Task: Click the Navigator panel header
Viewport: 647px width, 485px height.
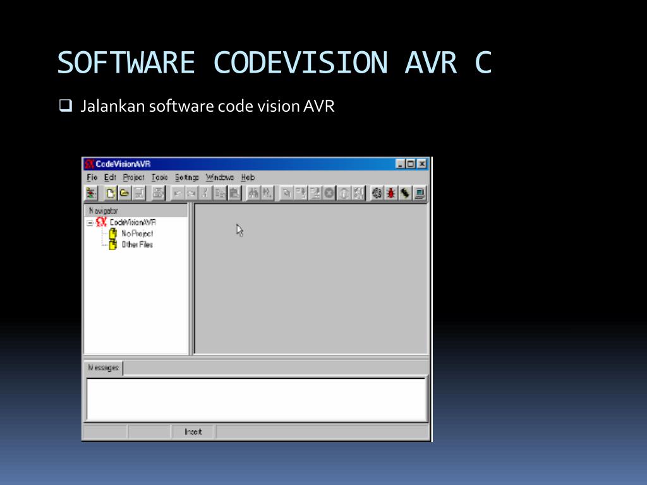Action: pyautogui.click(x=136, y=211)
